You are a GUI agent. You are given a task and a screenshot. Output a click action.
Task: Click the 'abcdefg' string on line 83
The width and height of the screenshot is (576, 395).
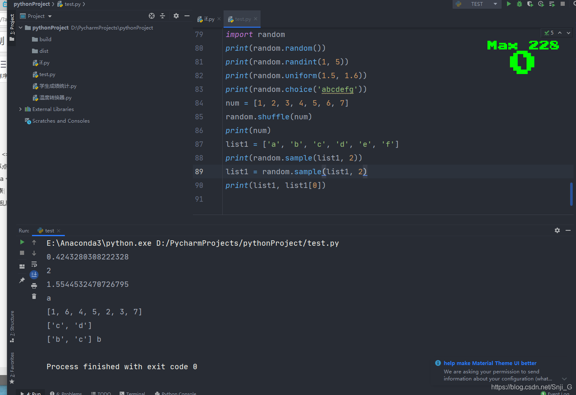click(x=337, y=89)
